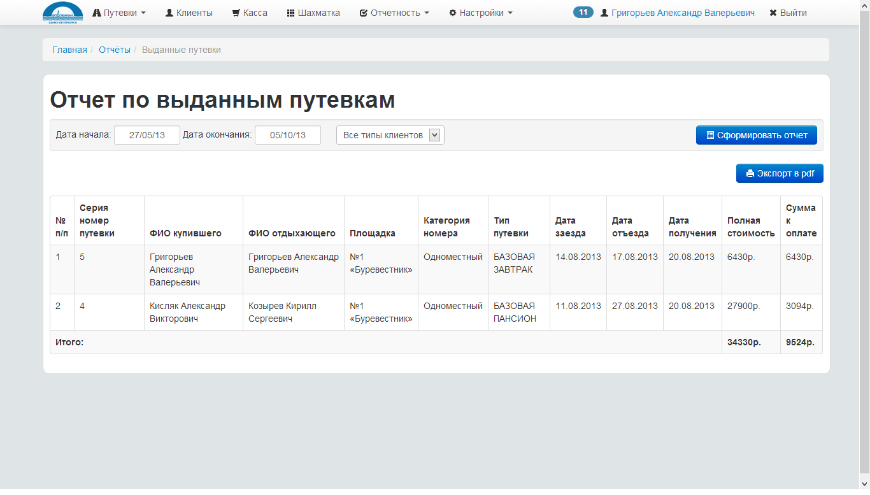The height and width of the screenshot is (495, 870).
Task: Click Выданные путевки breadcrumb text
Action: (x=182, y=50)
